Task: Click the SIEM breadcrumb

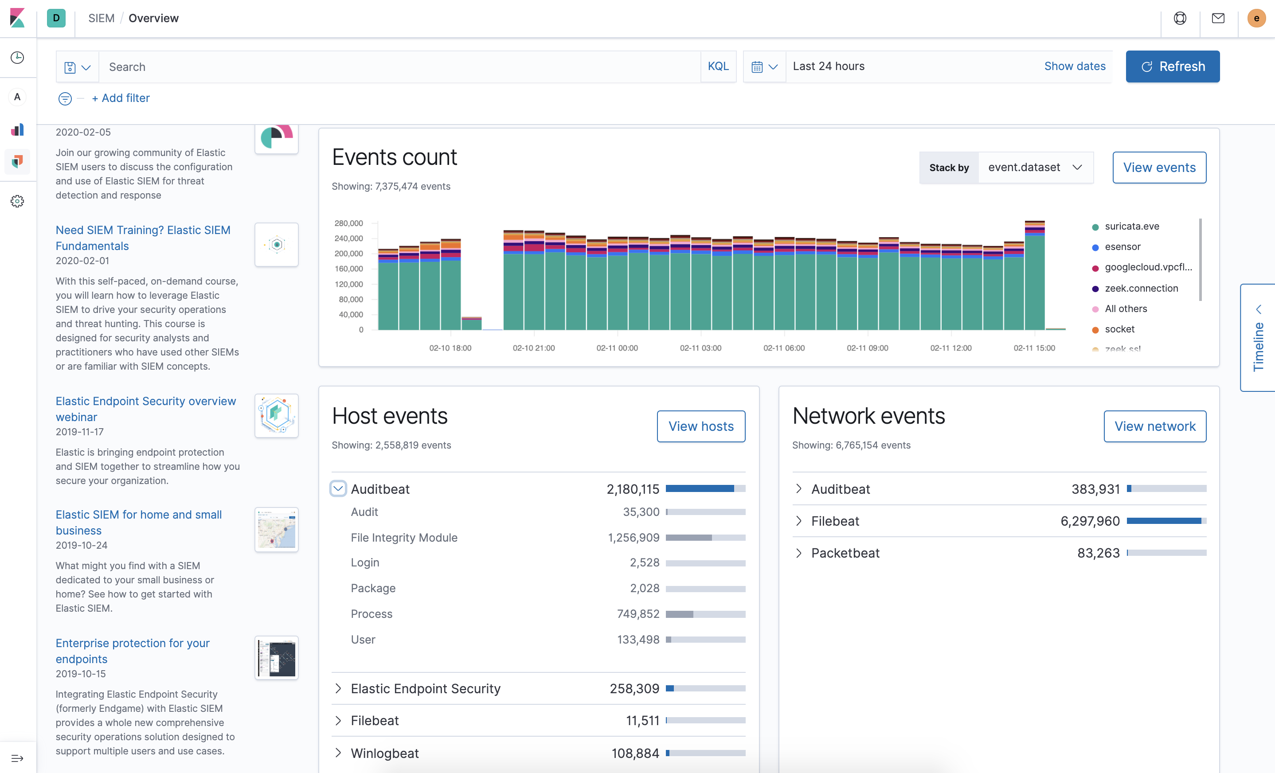Action: click(x=101, y=18)
